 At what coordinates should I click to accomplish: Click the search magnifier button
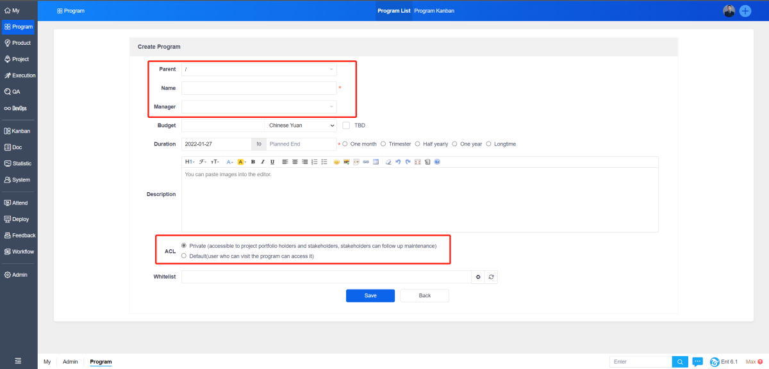pyautogui.click(x=680, y=362)
